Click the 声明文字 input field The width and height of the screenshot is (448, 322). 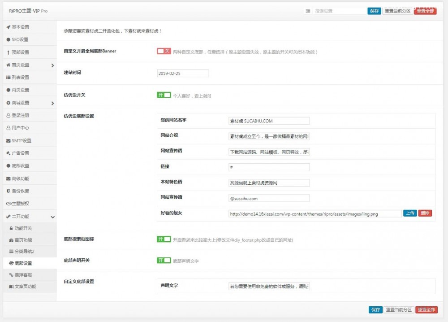point(269,286)
